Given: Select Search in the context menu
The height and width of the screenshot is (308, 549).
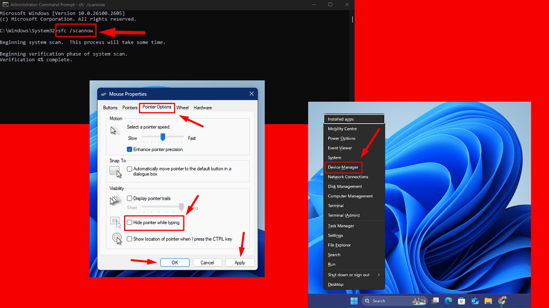Looking at the screenshot, I should point(354,255).
